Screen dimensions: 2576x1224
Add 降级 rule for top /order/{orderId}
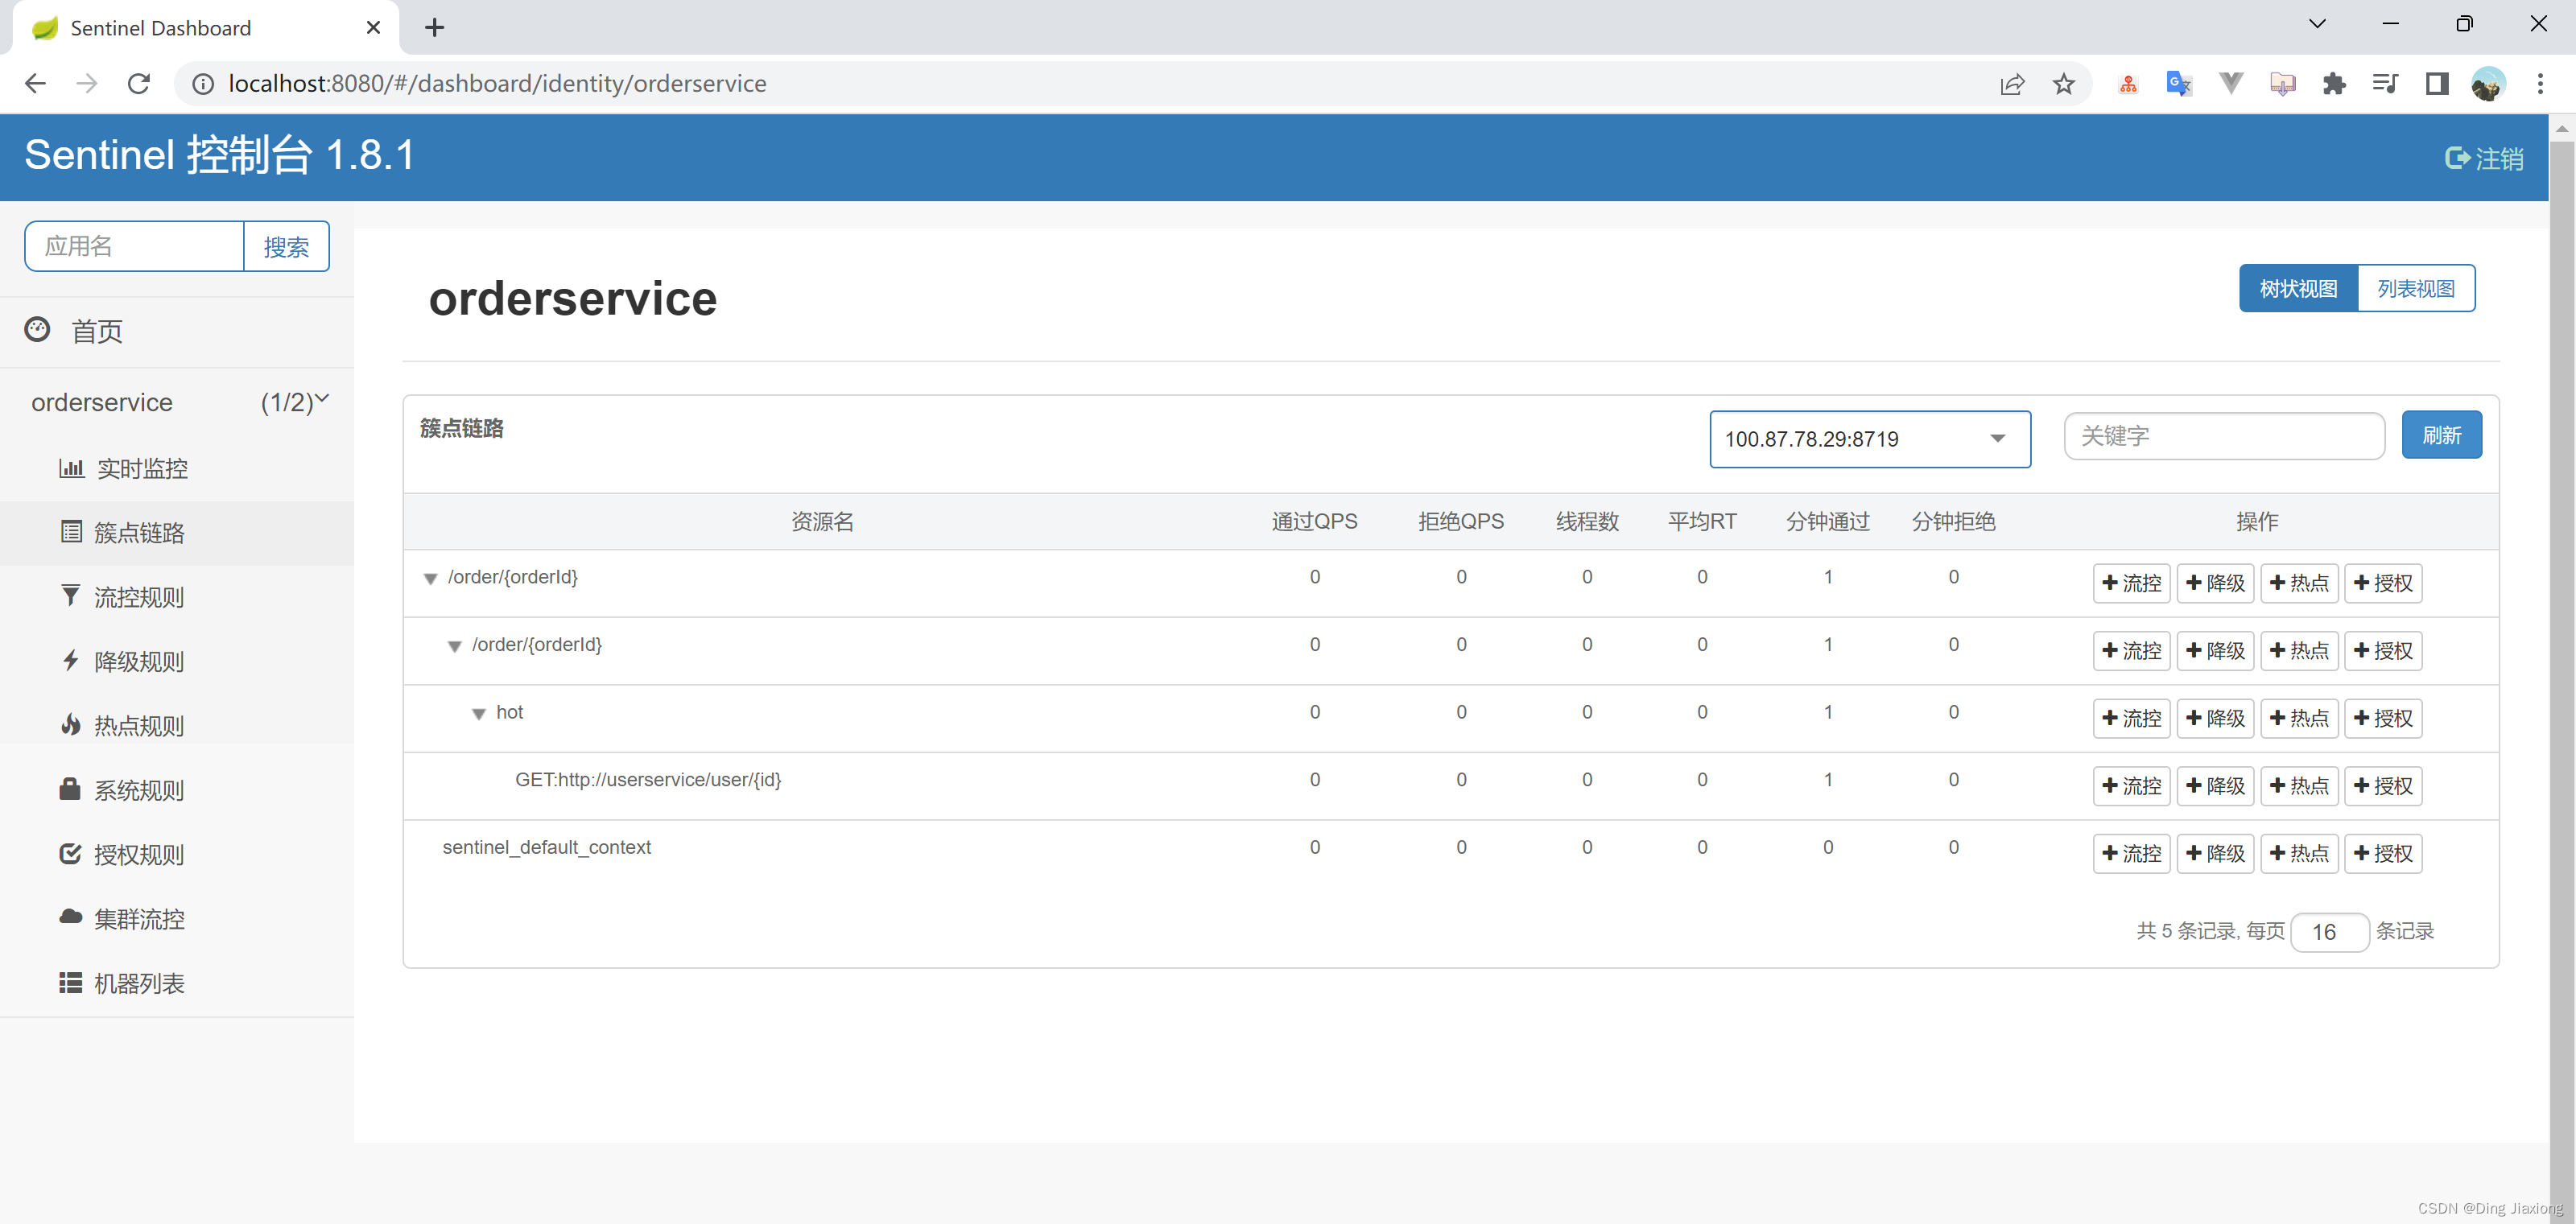(x=2215, y=583)
